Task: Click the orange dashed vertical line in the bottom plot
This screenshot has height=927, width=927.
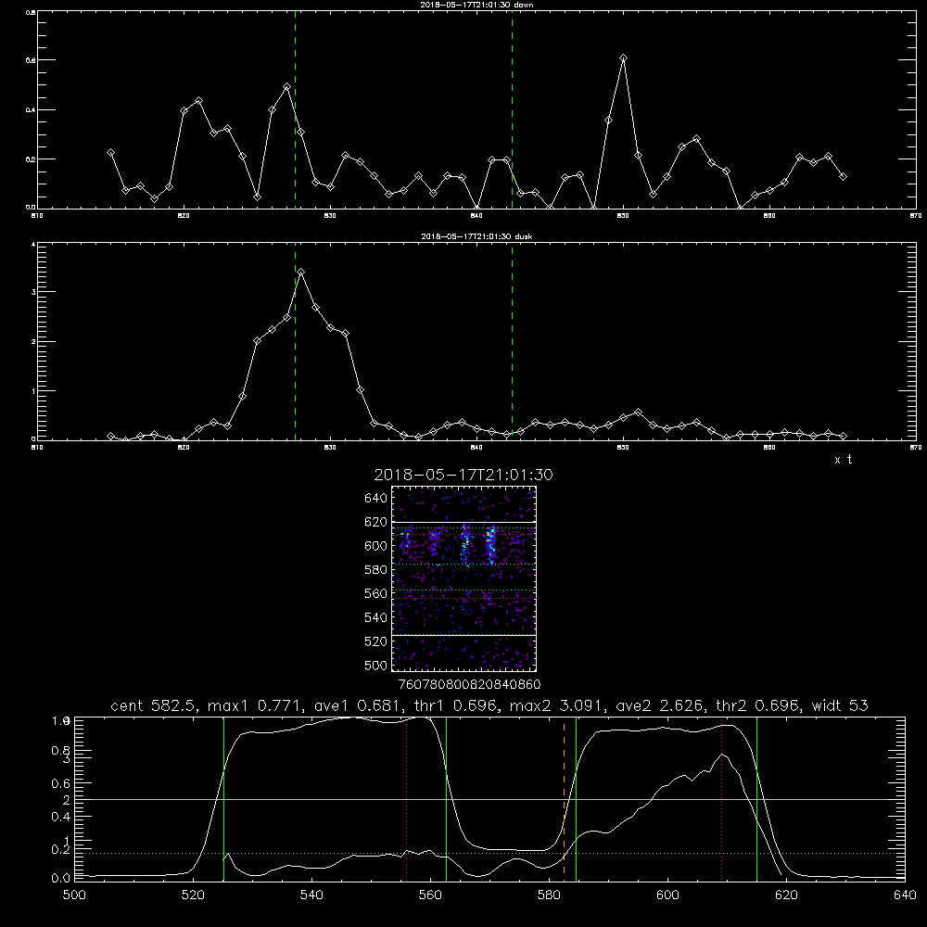Action: click(564, 799)
